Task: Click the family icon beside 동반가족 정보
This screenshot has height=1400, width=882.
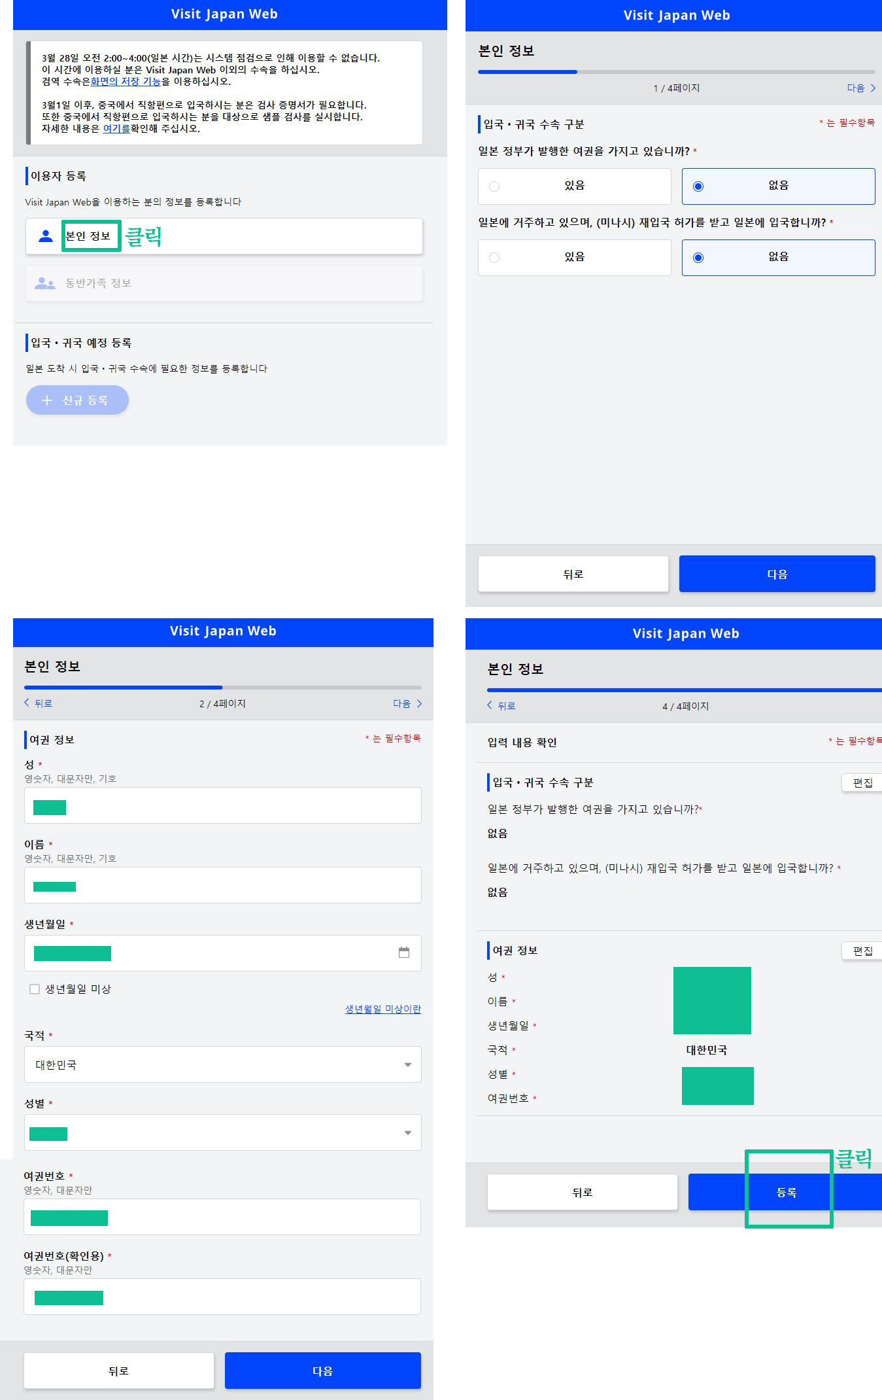Action: [x=44, y=283]
